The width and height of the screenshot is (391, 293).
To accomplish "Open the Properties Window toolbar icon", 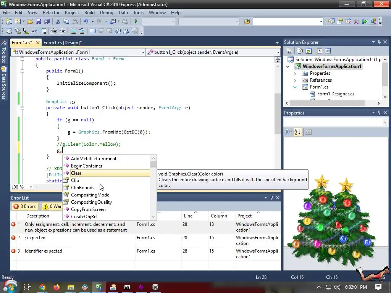I will click(339, 21).
